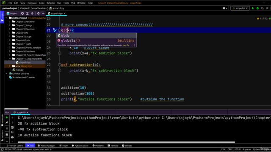
Task: Open the scope1.0 run configuration dropdown
Action: coord(240,8)
